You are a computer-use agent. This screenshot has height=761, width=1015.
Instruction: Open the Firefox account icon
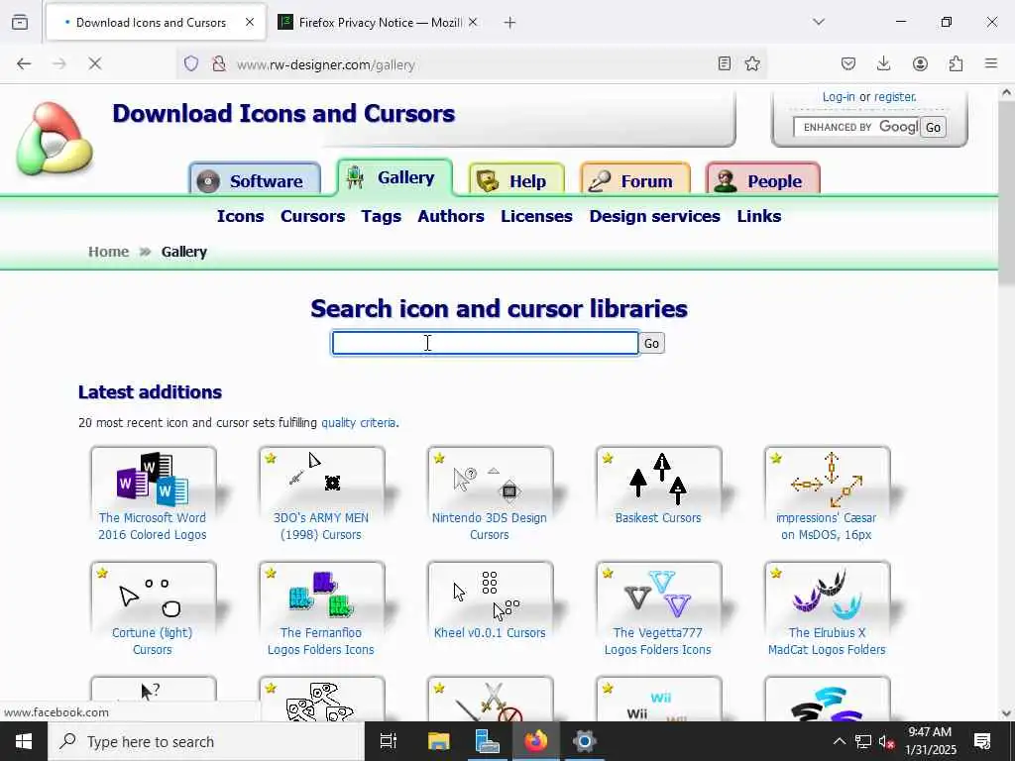pos(920,63)
